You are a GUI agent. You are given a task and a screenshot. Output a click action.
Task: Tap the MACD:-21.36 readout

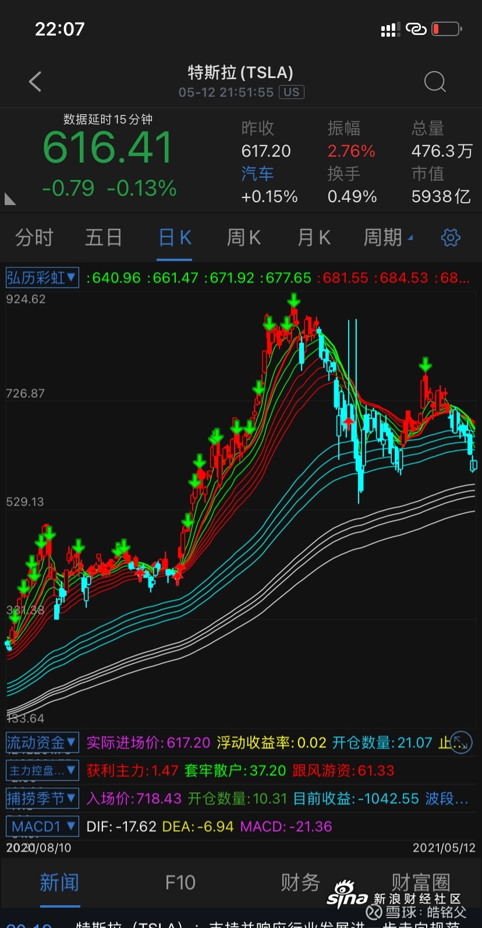(286, 827)
